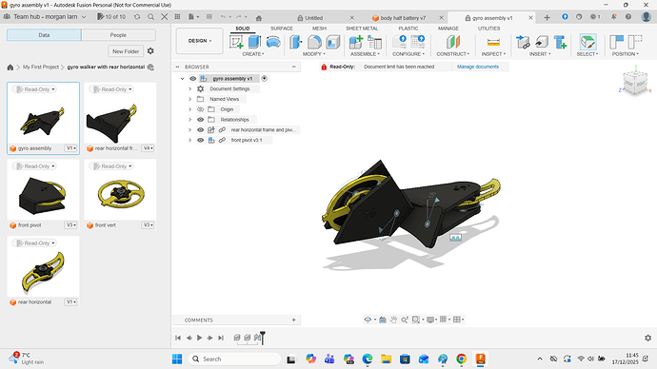Switch to the PLASTIC tab
The width and height of the screenshot is (657, 369).
tap(408, 29)
